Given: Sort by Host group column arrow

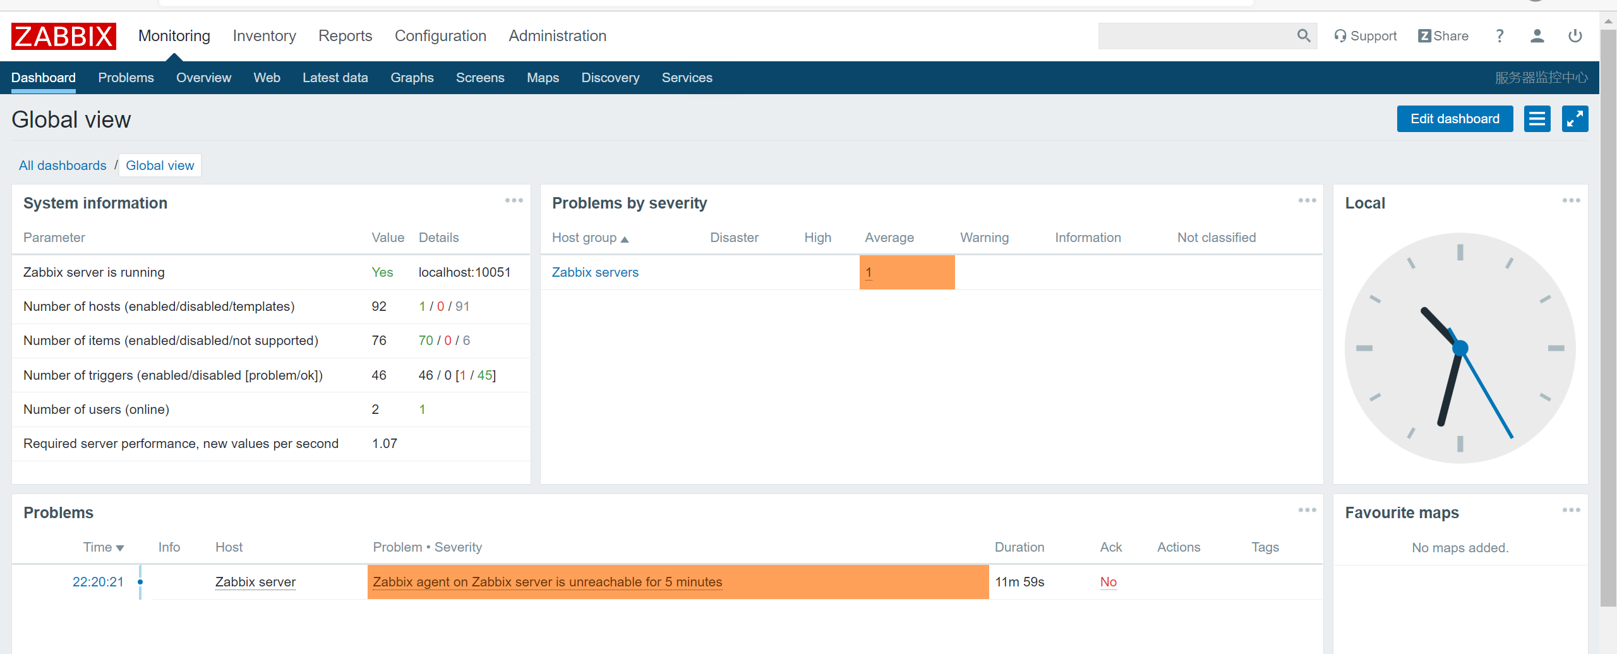Looking at the screenshot, I should 625,239.
